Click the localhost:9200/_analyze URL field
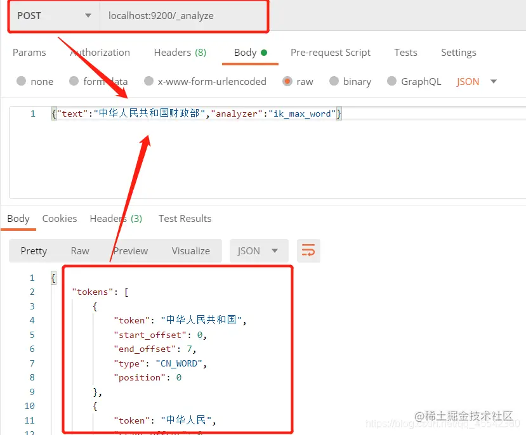The image size is (526, 435). pos(184,16)
